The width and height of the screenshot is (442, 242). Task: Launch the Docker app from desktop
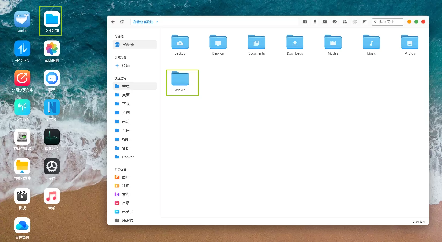[x=22, y=22]
